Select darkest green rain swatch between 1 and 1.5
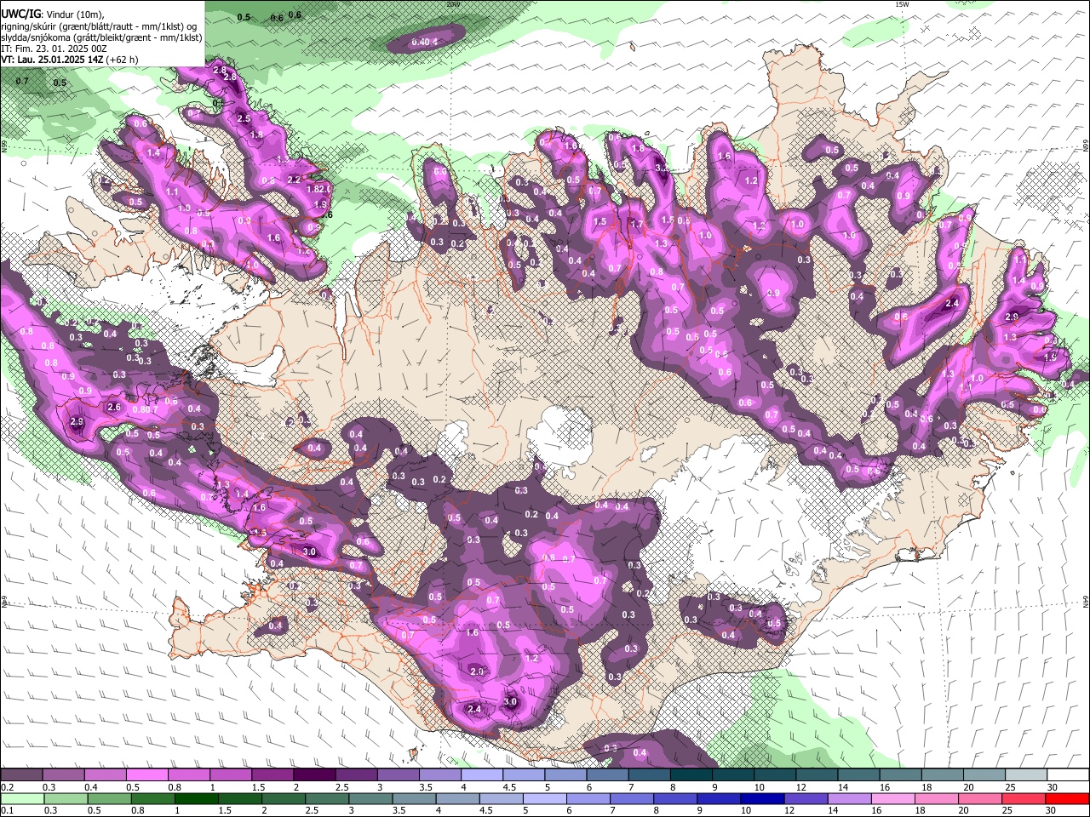Viewport: 1090px width, 817px height. click(x=196, y=798)
